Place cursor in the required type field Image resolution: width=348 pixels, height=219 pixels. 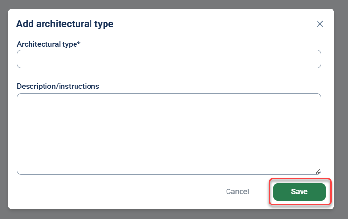click(169, 59)
